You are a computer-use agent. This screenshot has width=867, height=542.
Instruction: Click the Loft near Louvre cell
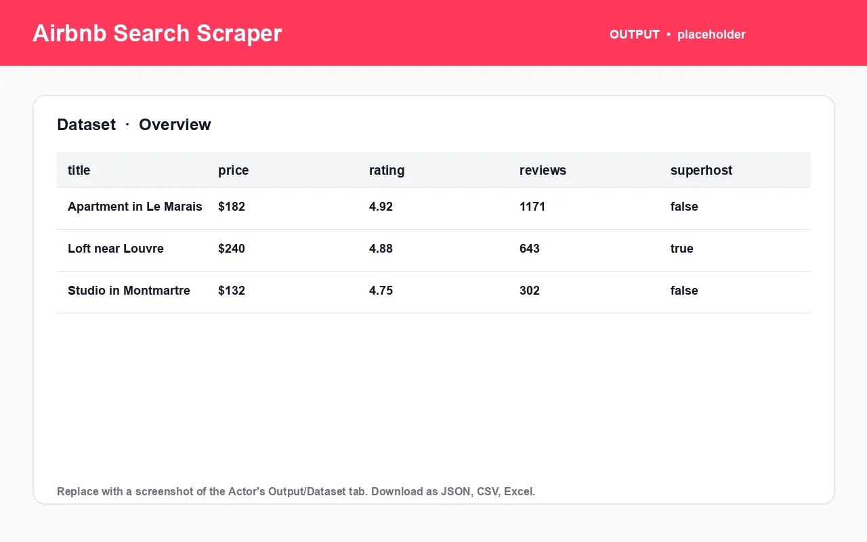tap(116, 249)
